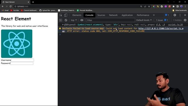Expand the logged react.element object

point(63,25)
